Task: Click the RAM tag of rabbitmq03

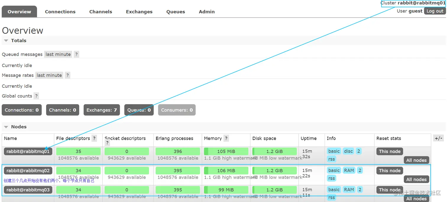Action: click(349, 190)
